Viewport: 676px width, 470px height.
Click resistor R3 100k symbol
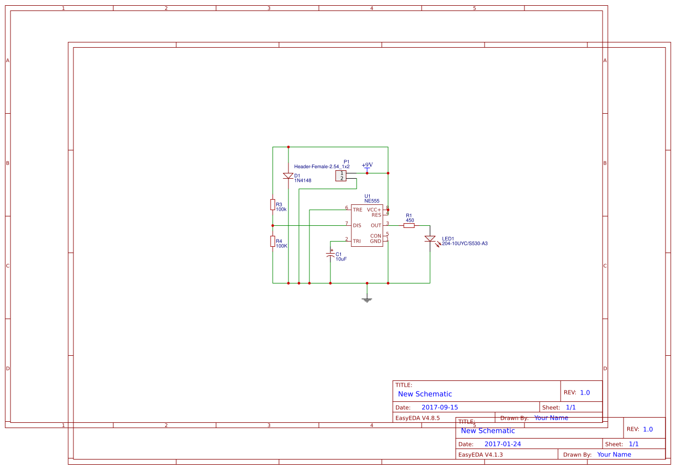pos(272,204)
